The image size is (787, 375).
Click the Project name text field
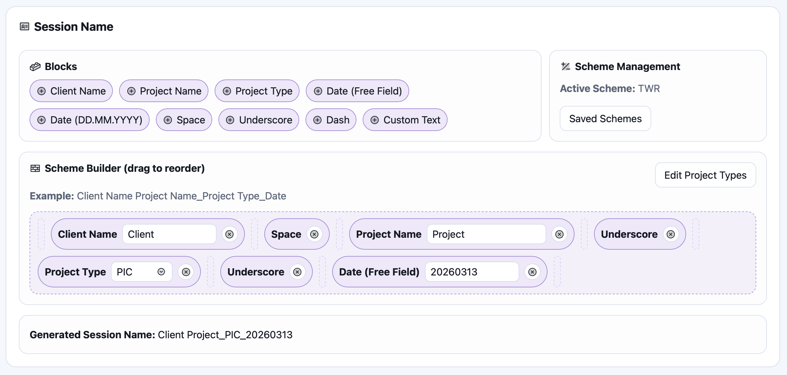click(x=487, y=234)
